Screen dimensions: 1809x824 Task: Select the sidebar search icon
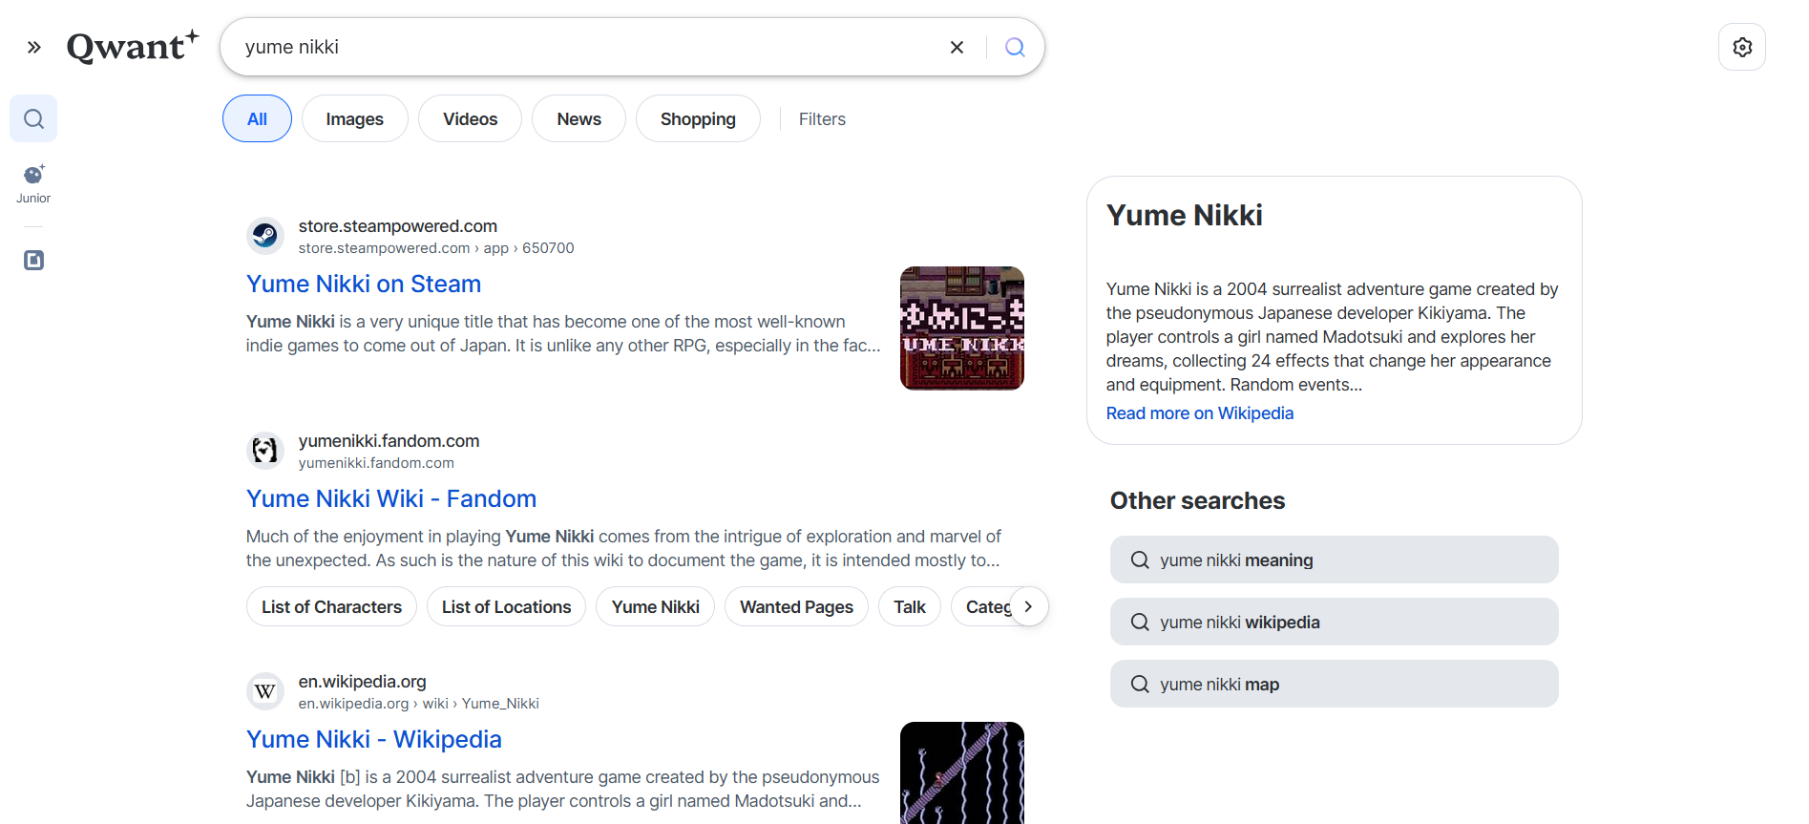coord(33,118)
